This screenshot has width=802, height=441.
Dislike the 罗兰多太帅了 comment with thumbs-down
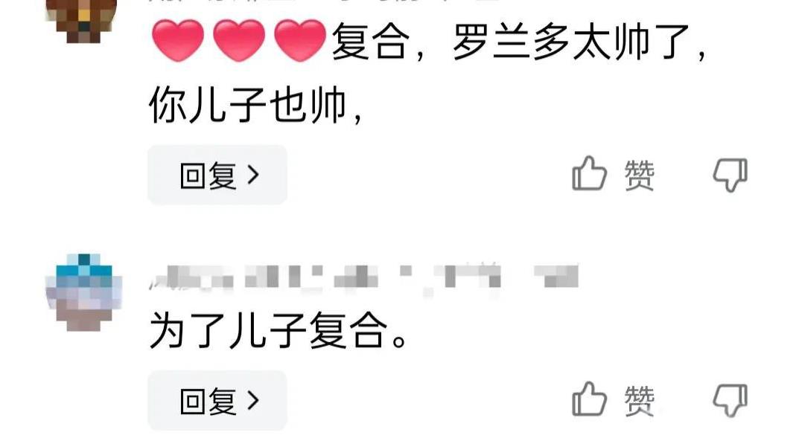(x=731, y=176)
